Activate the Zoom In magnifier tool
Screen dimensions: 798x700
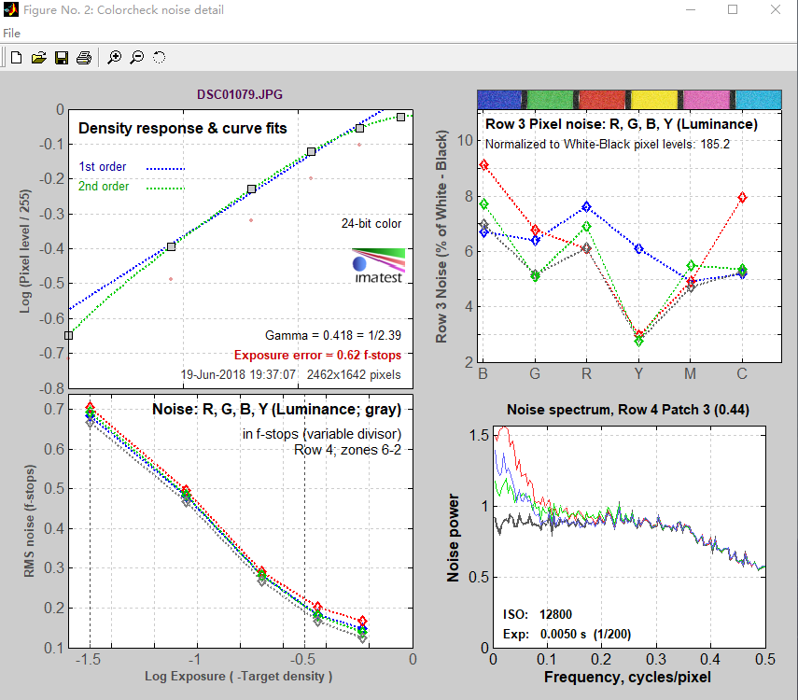point(114,58)
